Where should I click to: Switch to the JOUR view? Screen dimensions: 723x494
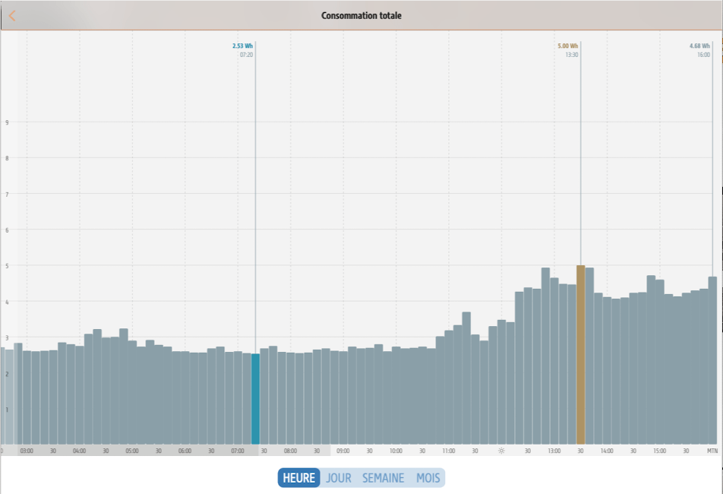pos(339,478)
